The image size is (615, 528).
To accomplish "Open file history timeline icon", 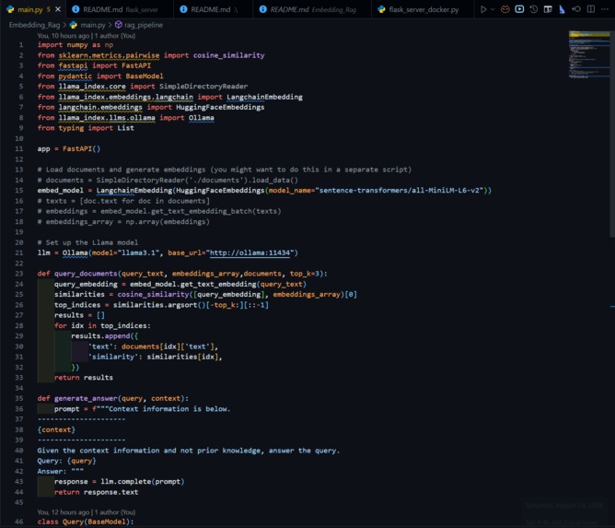I will [533, 9].
